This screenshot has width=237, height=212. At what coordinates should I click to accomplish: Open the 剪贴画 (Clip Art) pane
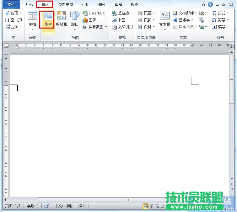62,19
